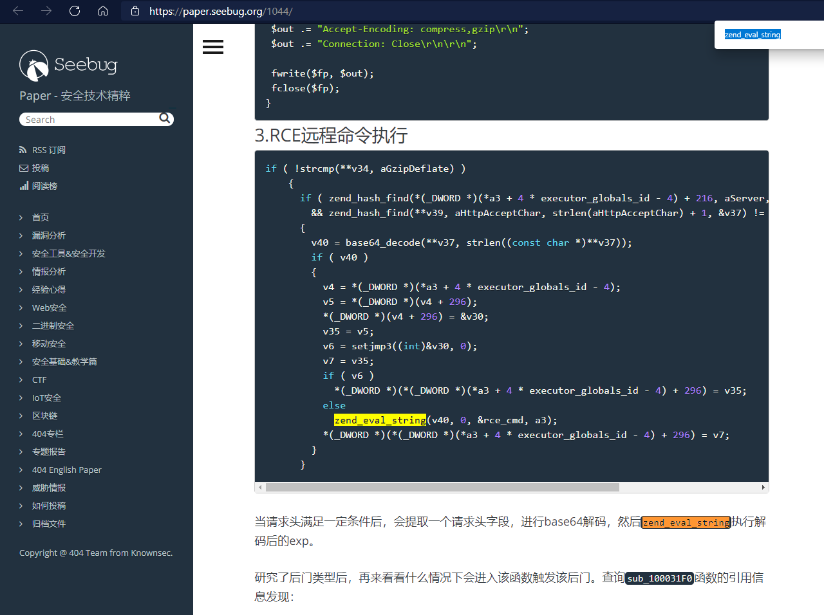
Task: Open the 归档文件 link
Action: point(49,524)
